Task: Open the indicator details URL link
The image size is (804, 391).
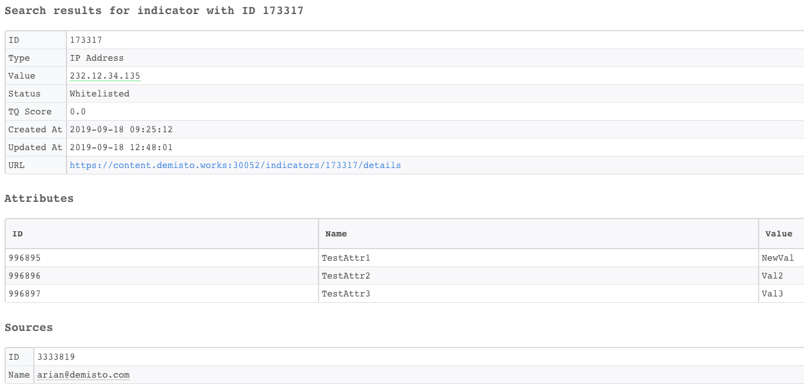Action: (235, 165)
